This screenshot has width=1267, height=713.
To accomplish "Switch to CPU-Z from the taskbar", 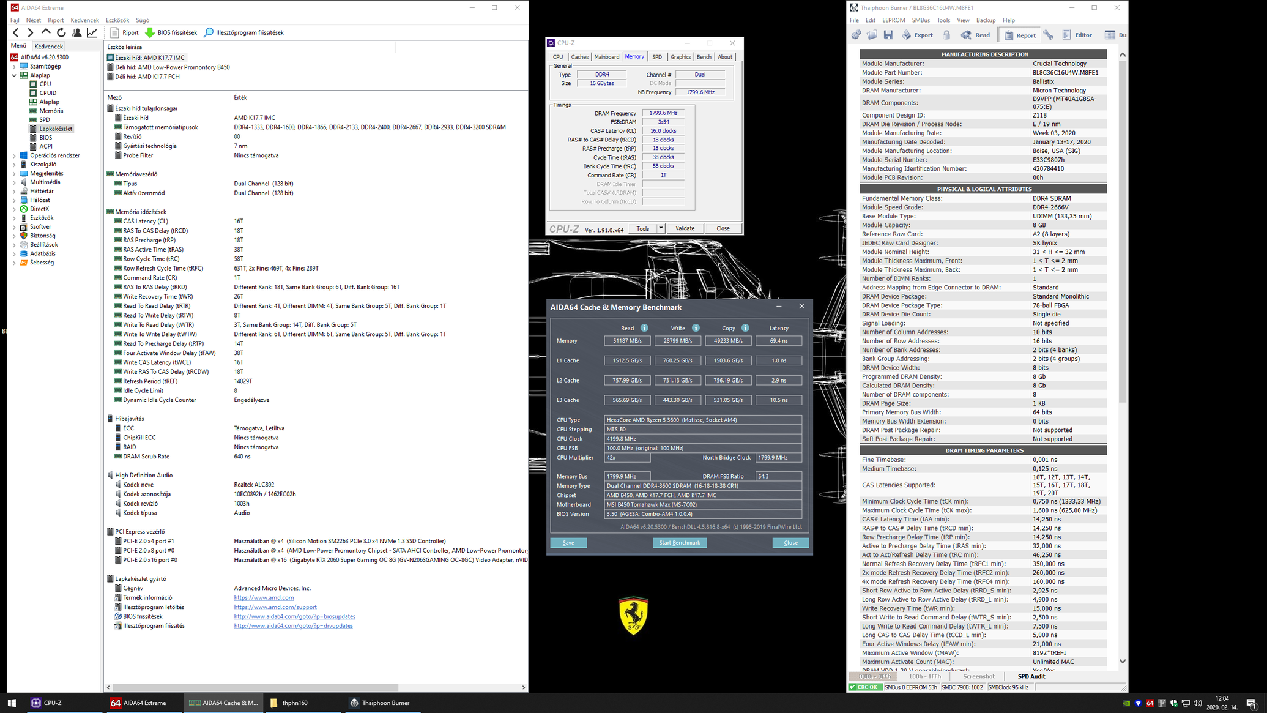I will [x=53, y=703].
